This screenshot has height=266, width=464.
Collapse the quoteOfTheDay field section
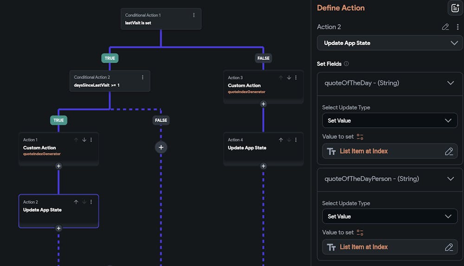(450, 83)
